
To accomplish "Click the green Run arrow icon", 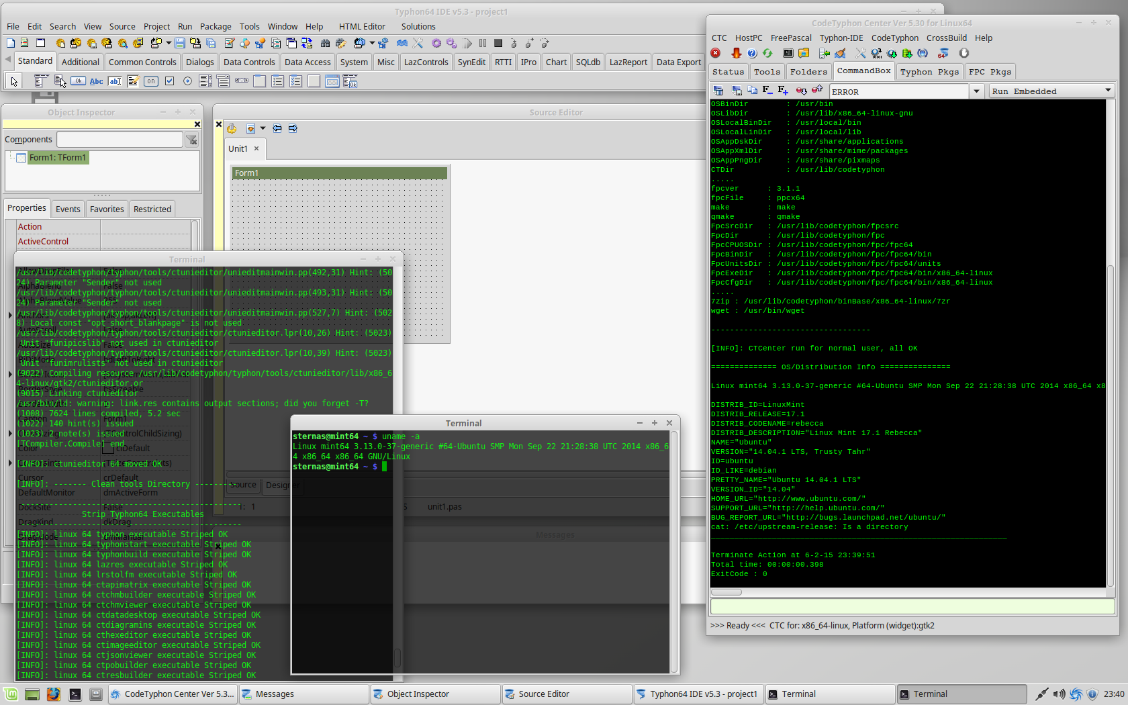I will [x=467, y=43].
